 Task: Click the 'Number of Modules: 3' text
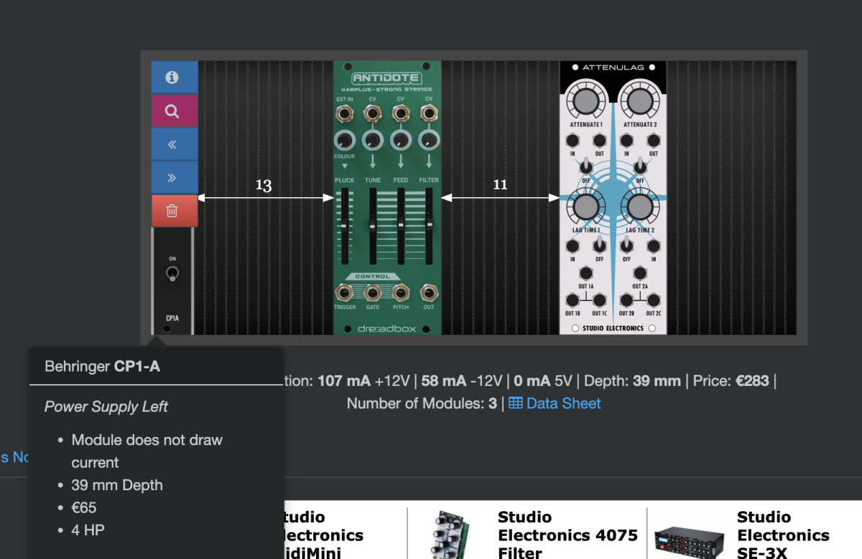click(422, 403)
